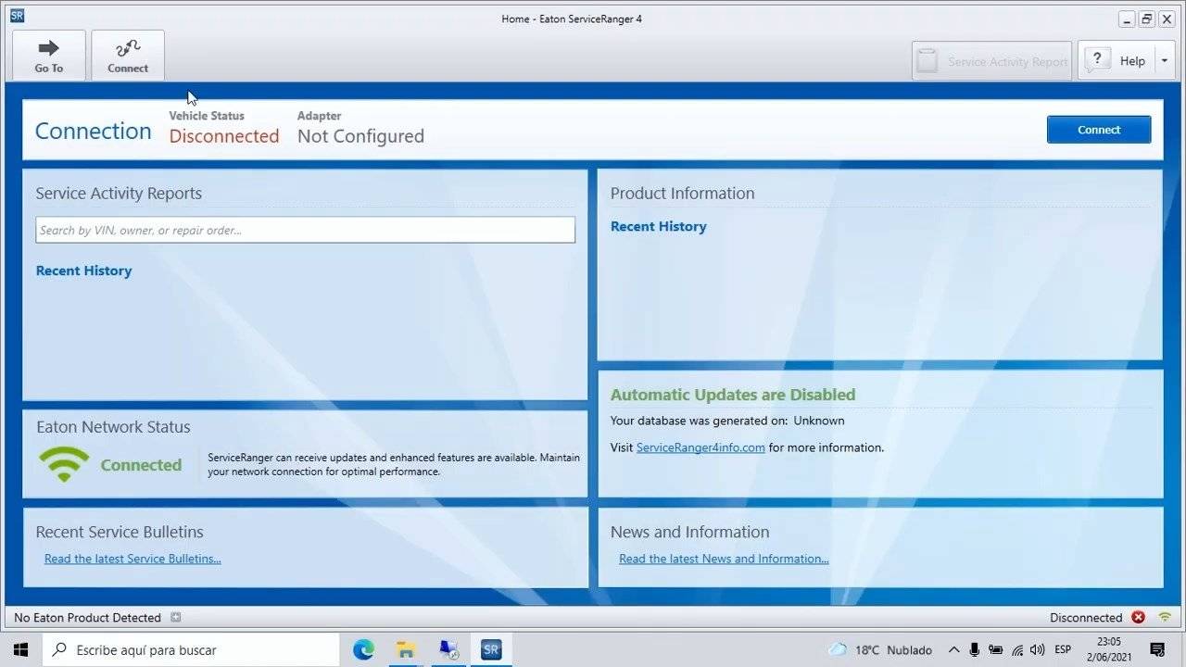Image resolution: width=1186 pixels, height=667 pixels.
Task: Open Recent History under Service Activity Reports
Action: (x=83, y=271)
